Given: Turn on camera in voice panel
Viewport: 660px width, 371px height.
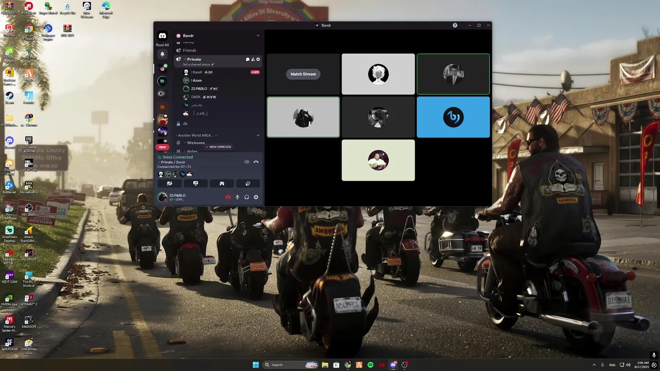Looking at the screenshot, I should (169, 183).
